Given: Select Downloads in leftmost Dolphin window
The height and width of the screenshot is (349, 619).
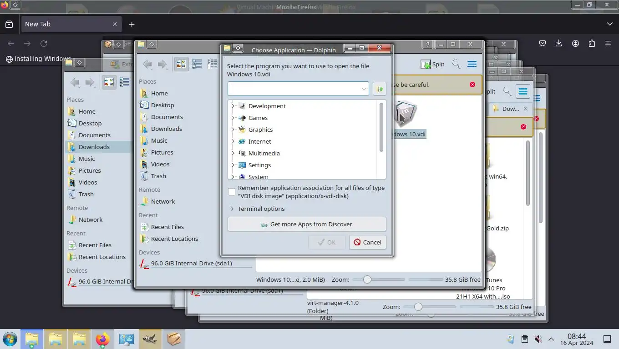Looking at the screenshot, I should 94,147.
